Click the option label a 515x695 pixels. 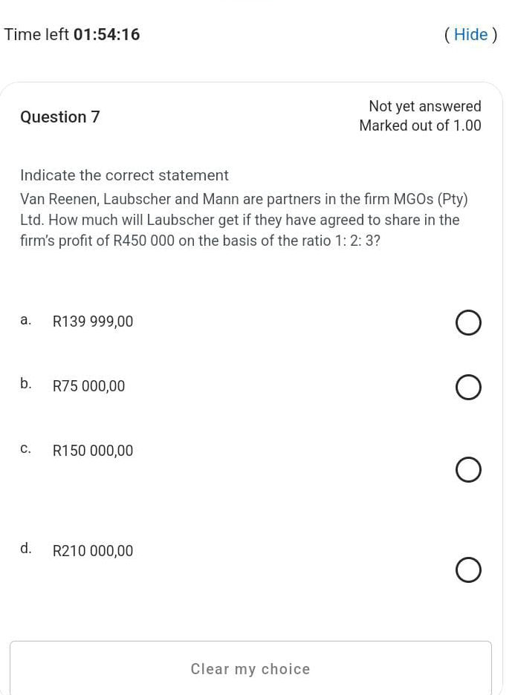click(25, 319)
